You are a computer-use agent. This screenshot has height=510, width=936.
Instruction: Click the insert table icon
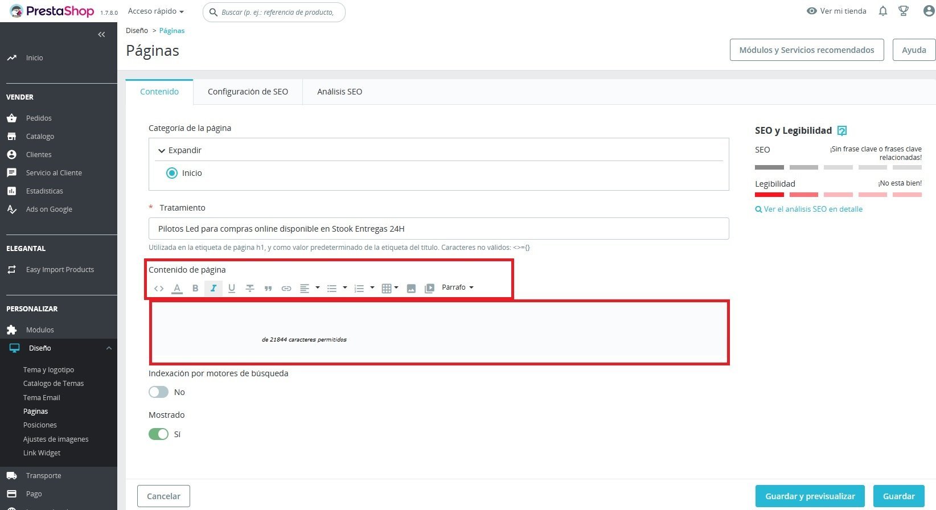(387, 289)
